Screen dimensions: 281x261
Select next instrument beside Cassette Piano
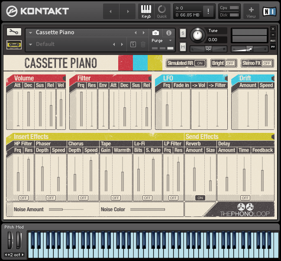[x=144, y=32]
